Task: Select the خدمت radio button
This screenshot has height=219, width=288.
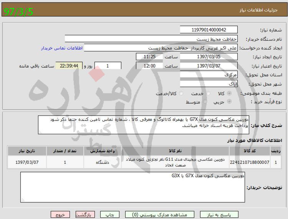Action: [x=208, y=93]
